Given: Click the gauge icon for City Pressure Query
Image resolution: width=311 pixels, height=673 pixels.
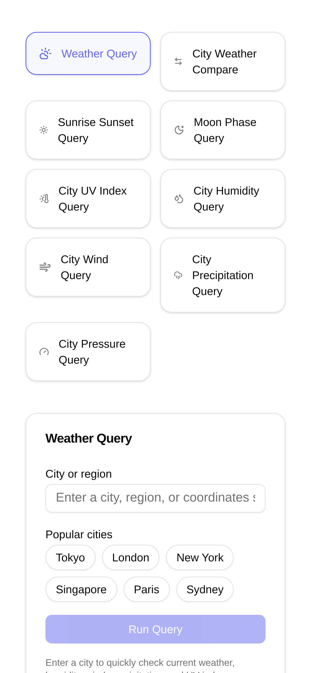Looking at the screenshot, I should pyautogui.click(x=44, y=352).
